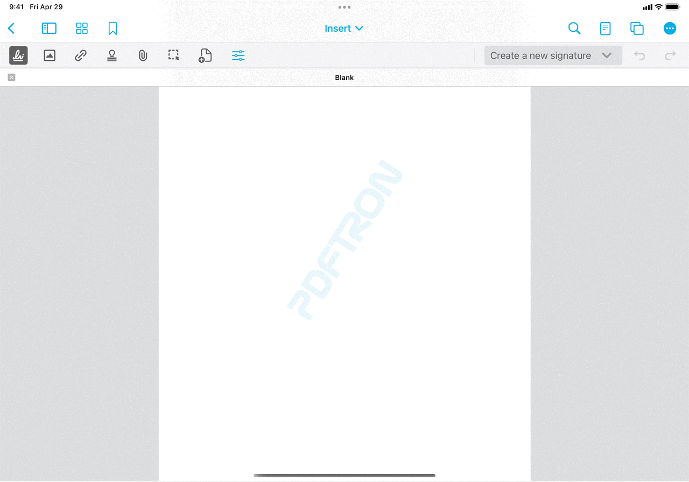689x482 pixels.
Task: Select the Blank document tab
Action: 344,78
